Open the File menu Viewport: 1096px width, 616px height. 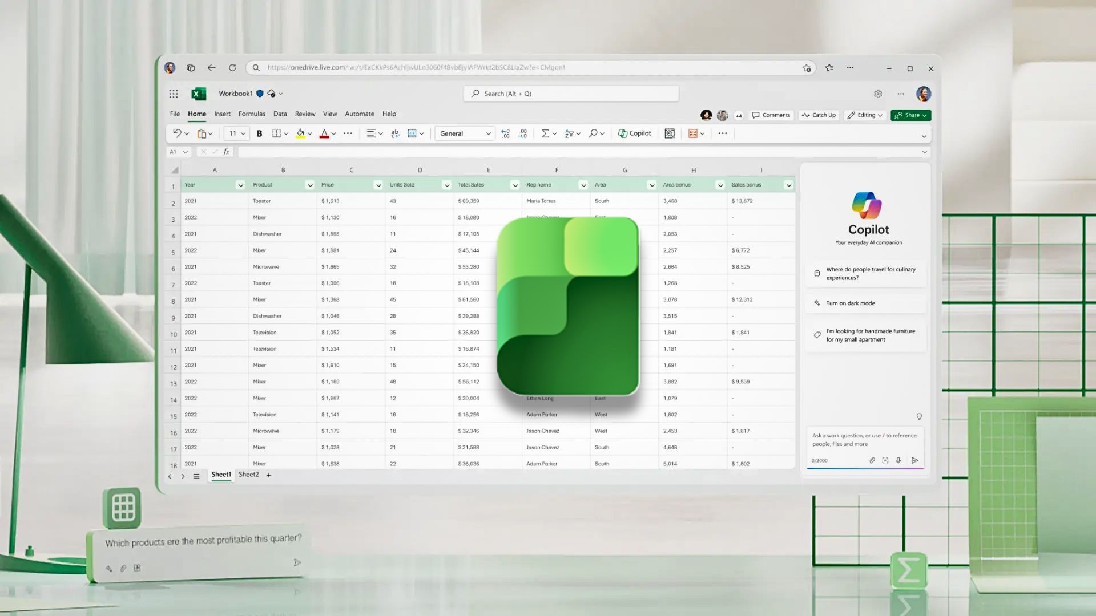click(175, 114)
